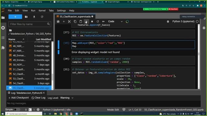
Task: Click the kernel status circle indicator
Action: [197, 22]
